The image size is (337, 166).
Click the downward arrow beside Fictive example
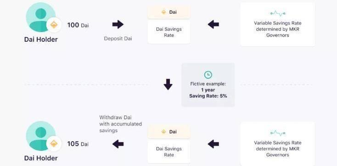[x=168, y=84]
